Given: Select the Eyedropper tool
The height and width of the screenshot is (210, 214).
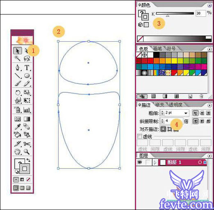Looking at the screenshot, I should click(x=18, y=127).
